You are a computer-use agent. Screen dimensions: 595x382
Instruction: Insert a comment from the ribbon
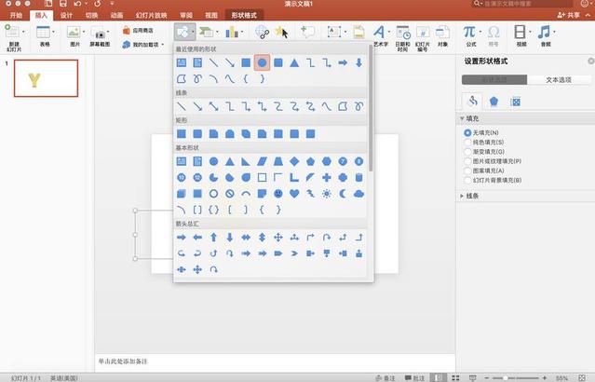307,32
